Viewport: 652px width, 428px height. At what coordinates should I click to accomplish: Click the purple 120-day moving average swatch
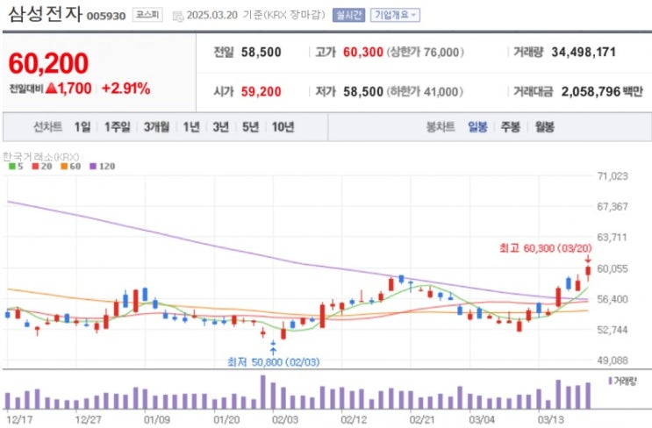[93, 167]
